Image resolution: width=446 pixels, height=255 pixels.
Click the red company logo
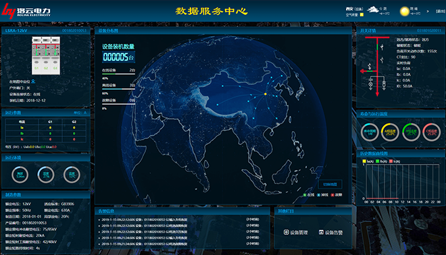pos(8,11)
